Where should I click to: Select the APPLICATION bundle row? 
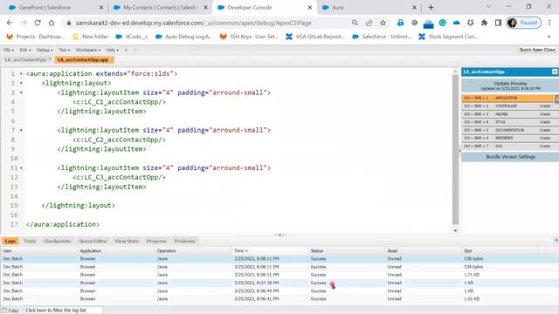pyautogui.click(x=508, y=98)
